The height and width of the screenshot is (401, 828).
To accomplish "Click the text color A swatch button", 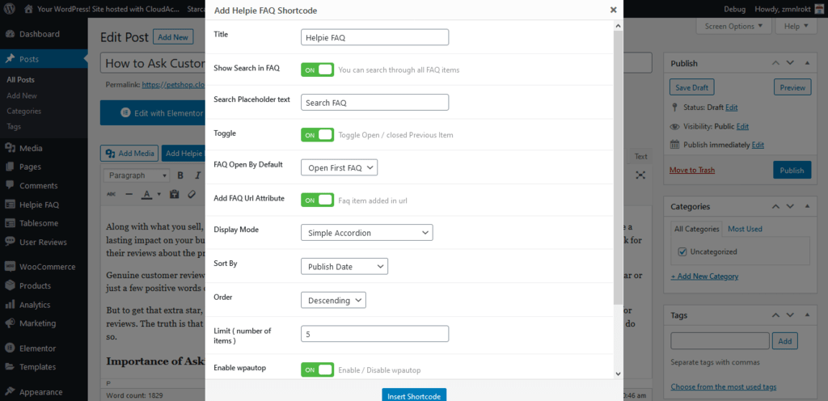I will pos(147,194).
